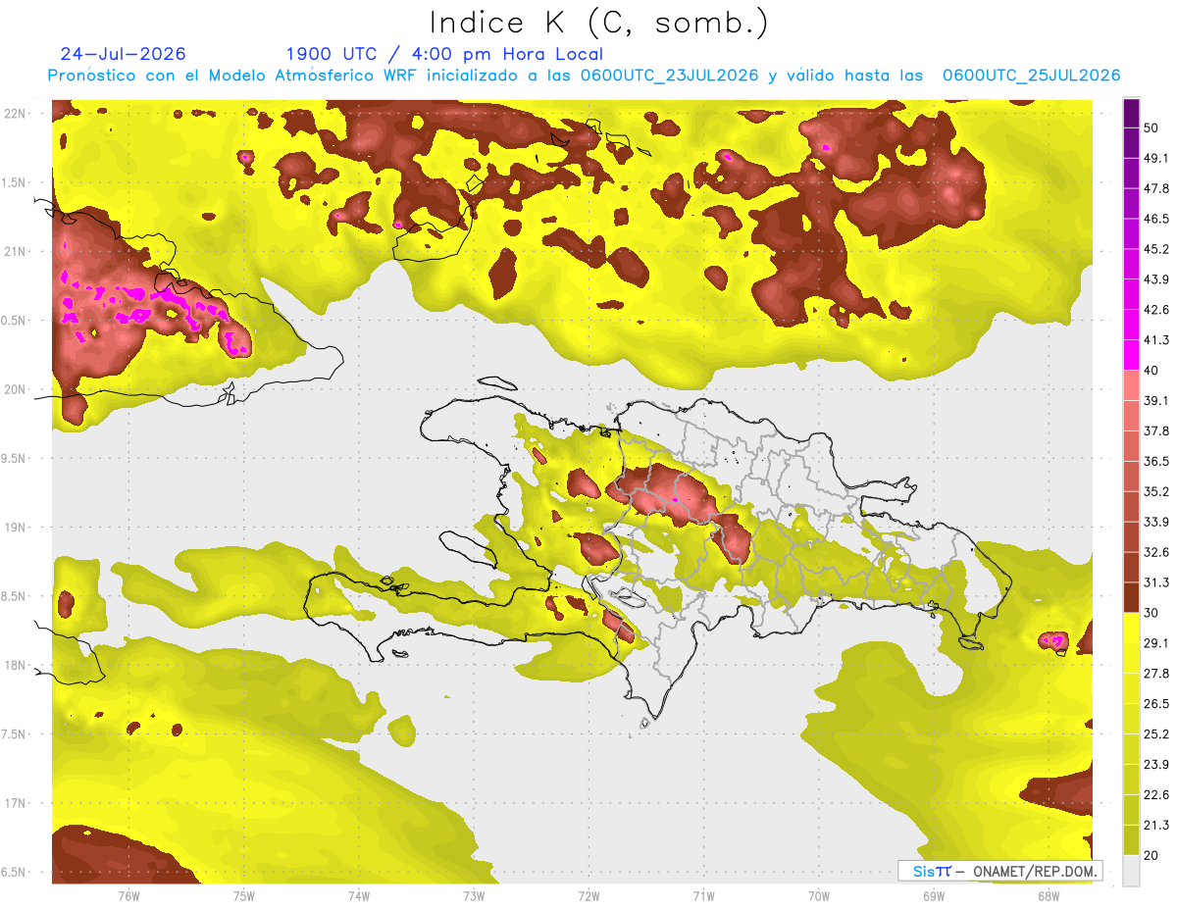Click the "22N" latitude axis label
The width and height of the screenshot is (1177, 909).
point(16,114)
